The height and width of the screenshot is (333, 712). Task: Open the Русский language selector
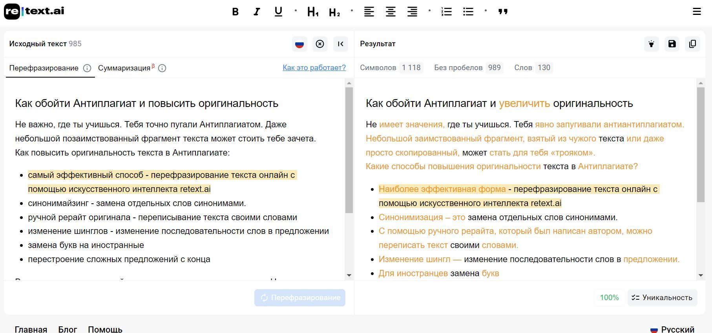pos(672,329)
